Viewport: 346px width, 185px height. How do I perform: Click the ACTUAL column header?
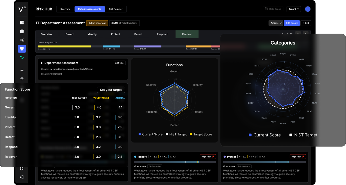pos(120,98)
